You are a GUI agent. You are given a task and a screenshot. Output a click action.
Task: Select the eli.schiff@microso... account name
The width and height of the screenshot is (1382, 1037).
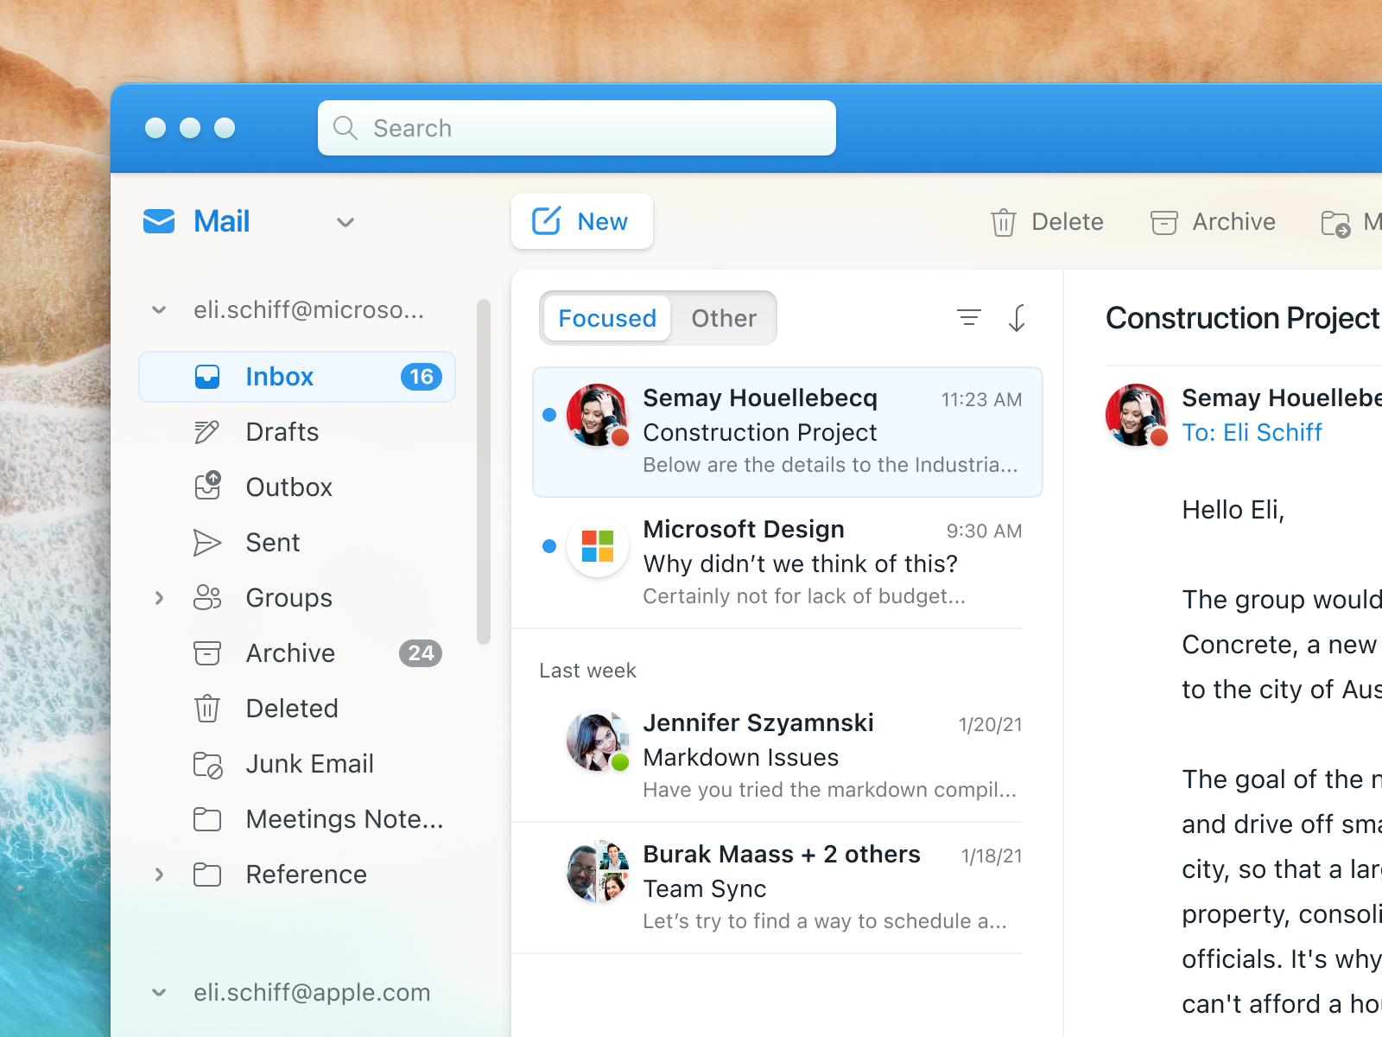308,310
